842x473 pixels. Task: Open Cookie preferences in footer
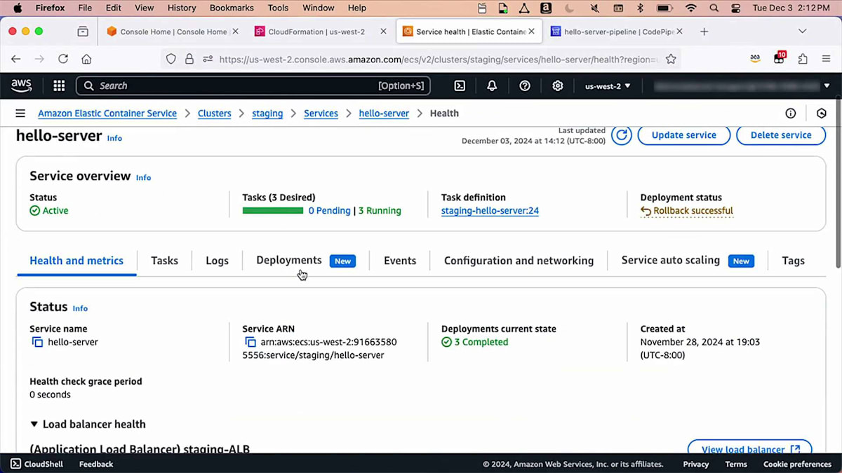click(797, 464)
